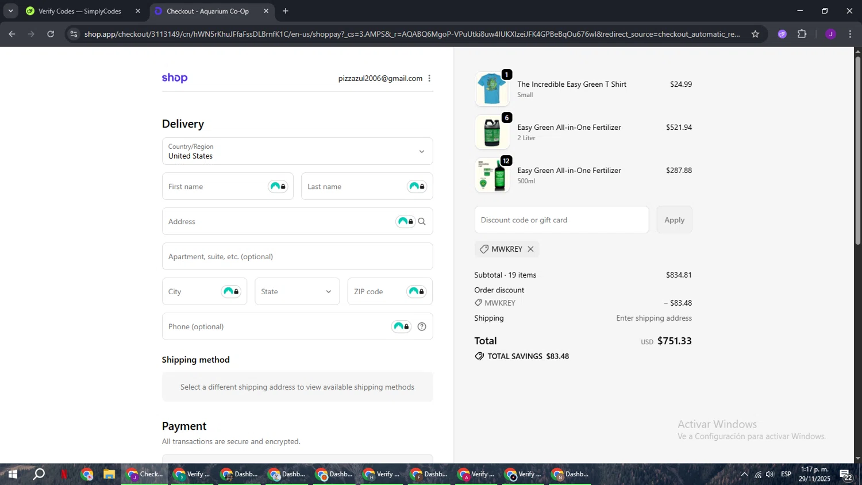Reload the checkout page
The image size is (862, 485).
pyautogui.click(x=51, y=34)
